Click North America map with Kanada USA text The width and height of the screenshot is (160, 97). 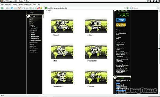(62, 77)
